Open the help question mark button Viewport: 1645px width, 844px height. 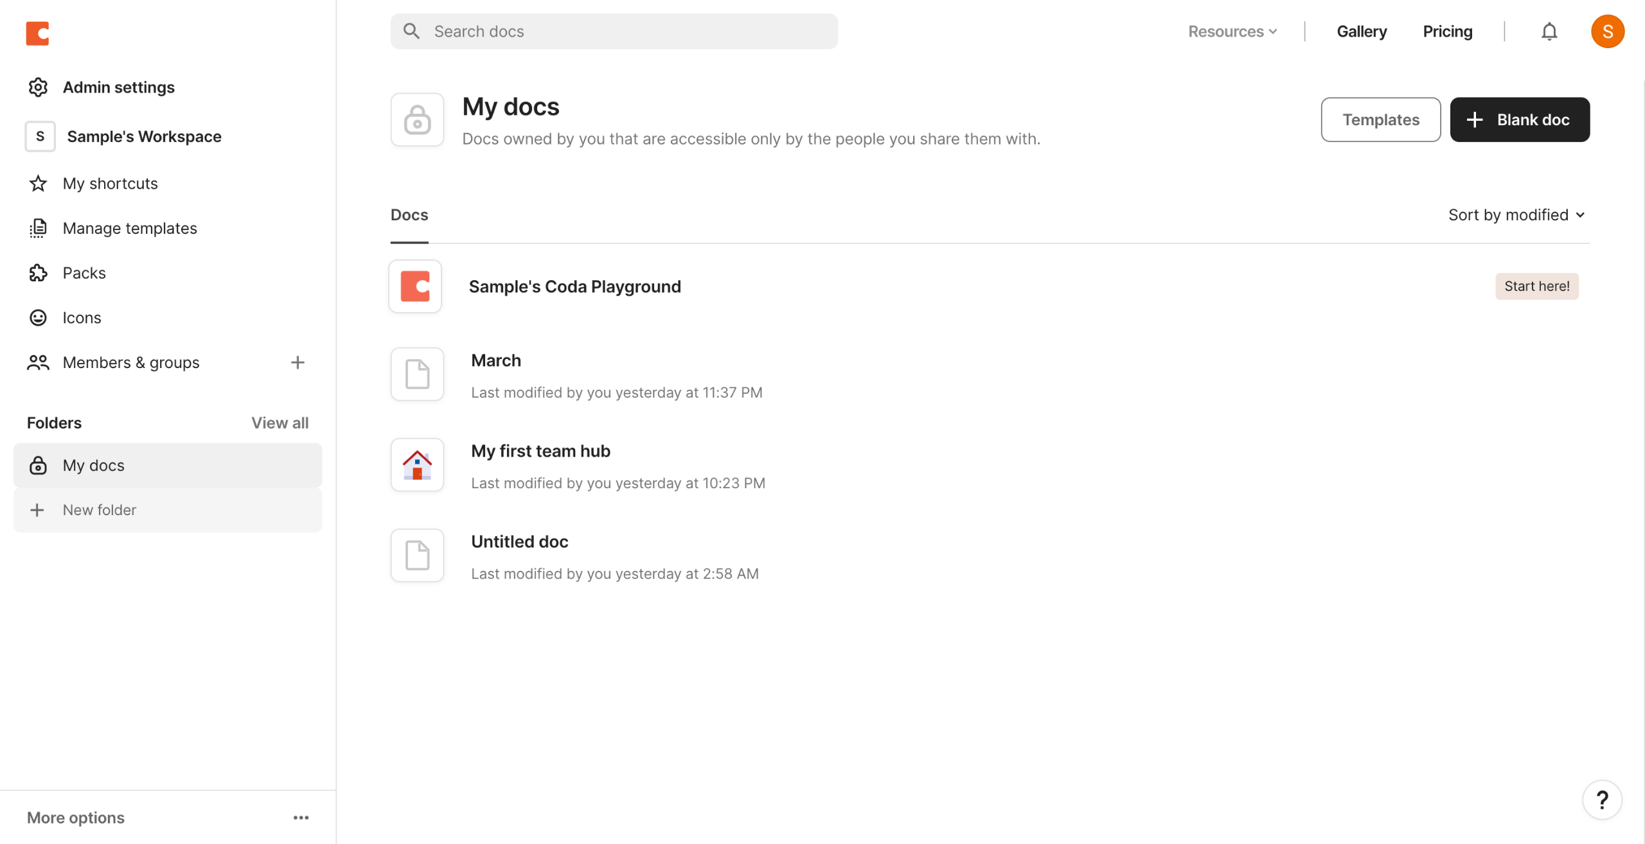[x=1602, y=800]
